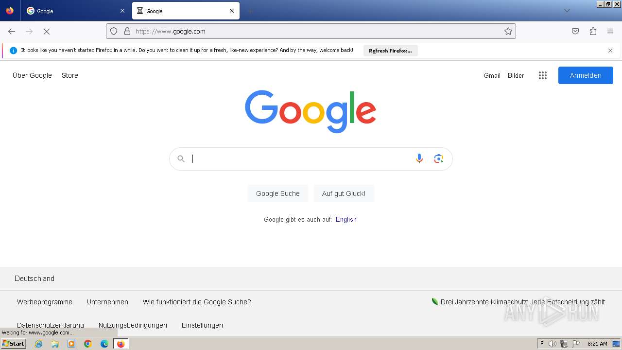622x350 pixels.
Task: Start voice search with microphone
Action: pos(419,158)
